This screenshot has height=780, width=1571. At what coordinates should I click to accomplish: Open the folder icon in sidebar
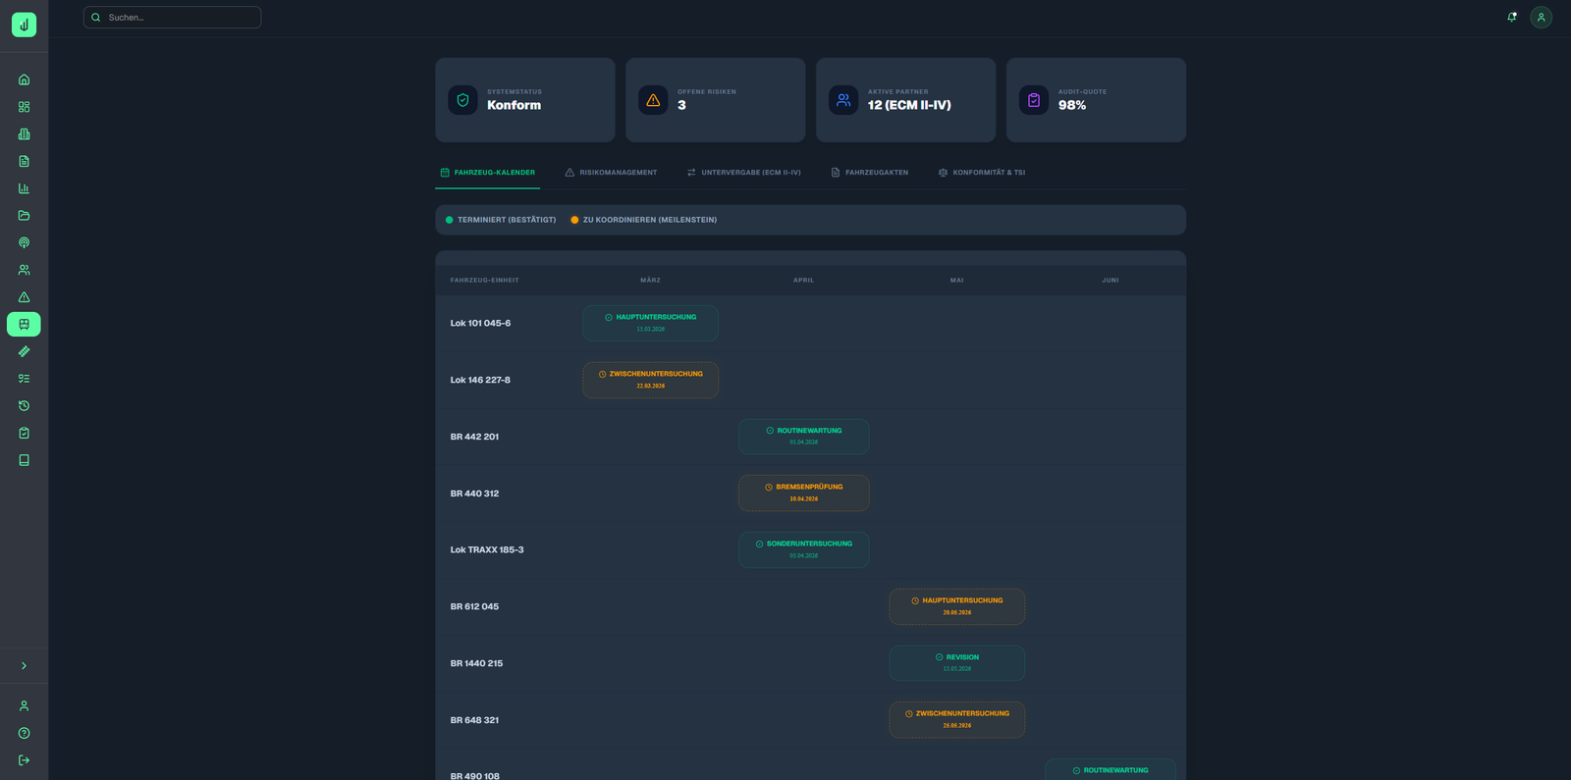[x=24, y=216]
